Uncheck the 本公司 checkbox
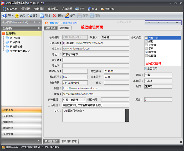The width and height of the screenshot is (184, 151). coord(146,52)
